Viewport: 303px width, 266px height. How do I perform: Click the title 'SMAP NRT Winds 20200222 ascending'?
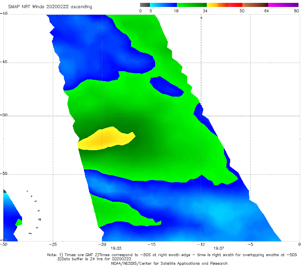tap(50, 7)
